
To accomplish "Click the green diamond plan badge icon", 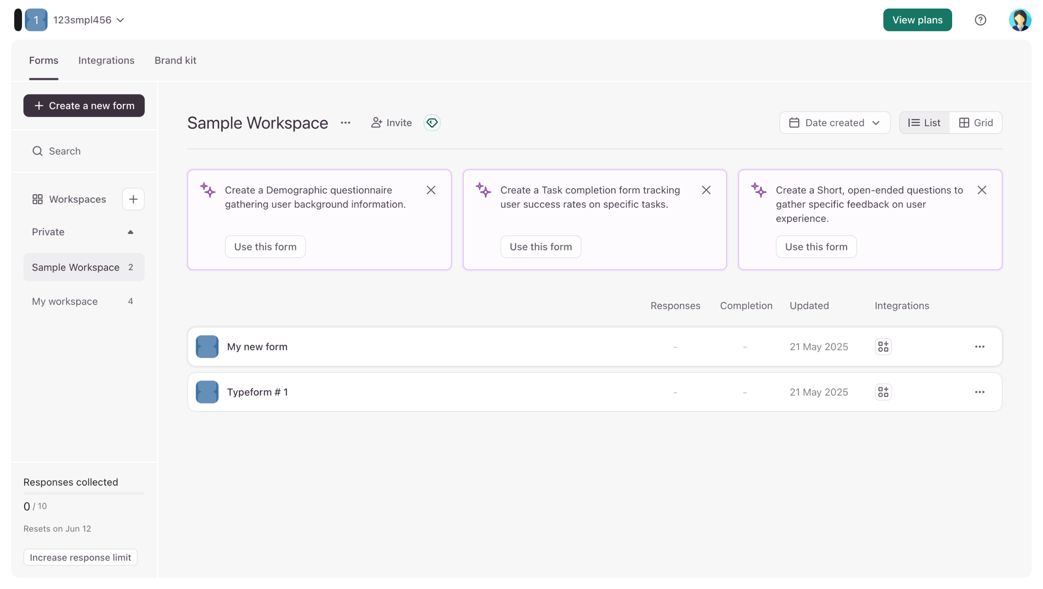I will pos(432,123).
